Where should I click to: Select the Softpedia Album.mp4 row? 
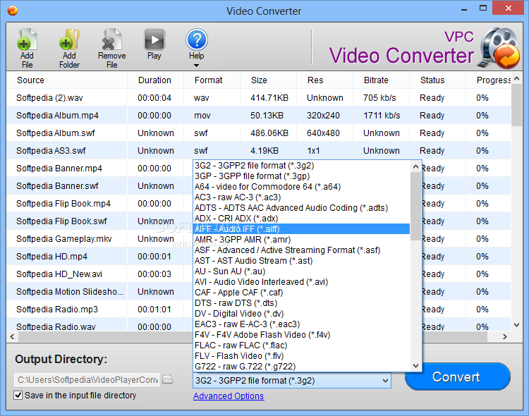(x=259, y=116)
